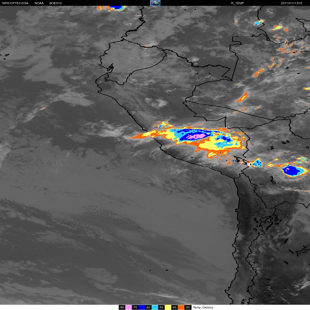Image resolution: width=310 pixels, height=310 pixels.
Task: Click the -70 legend value
Action: [x=135, y=307]
